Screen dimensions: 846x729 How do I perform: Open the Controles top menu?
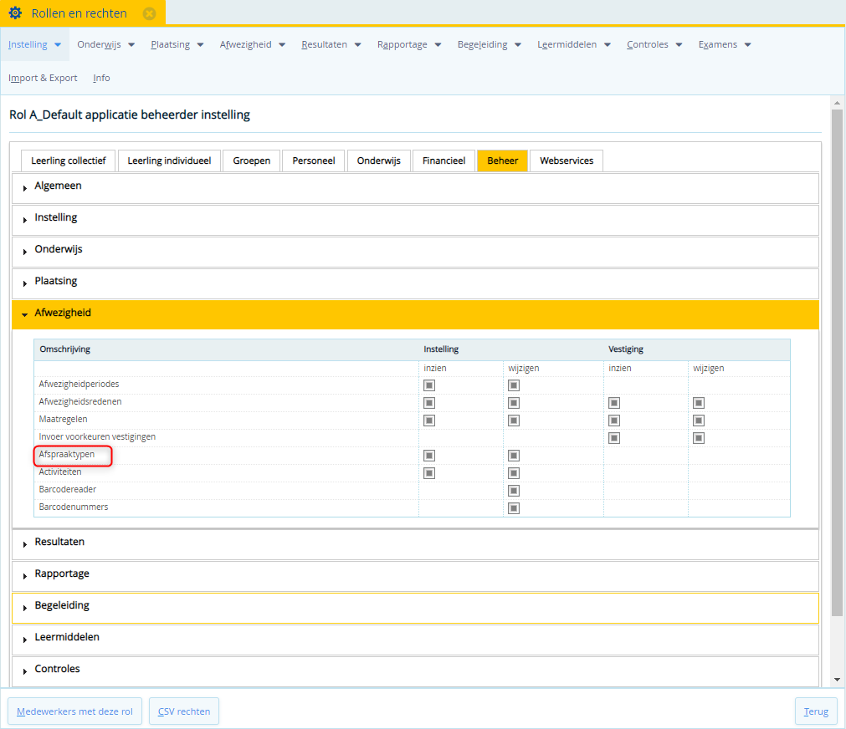[654, 44]
